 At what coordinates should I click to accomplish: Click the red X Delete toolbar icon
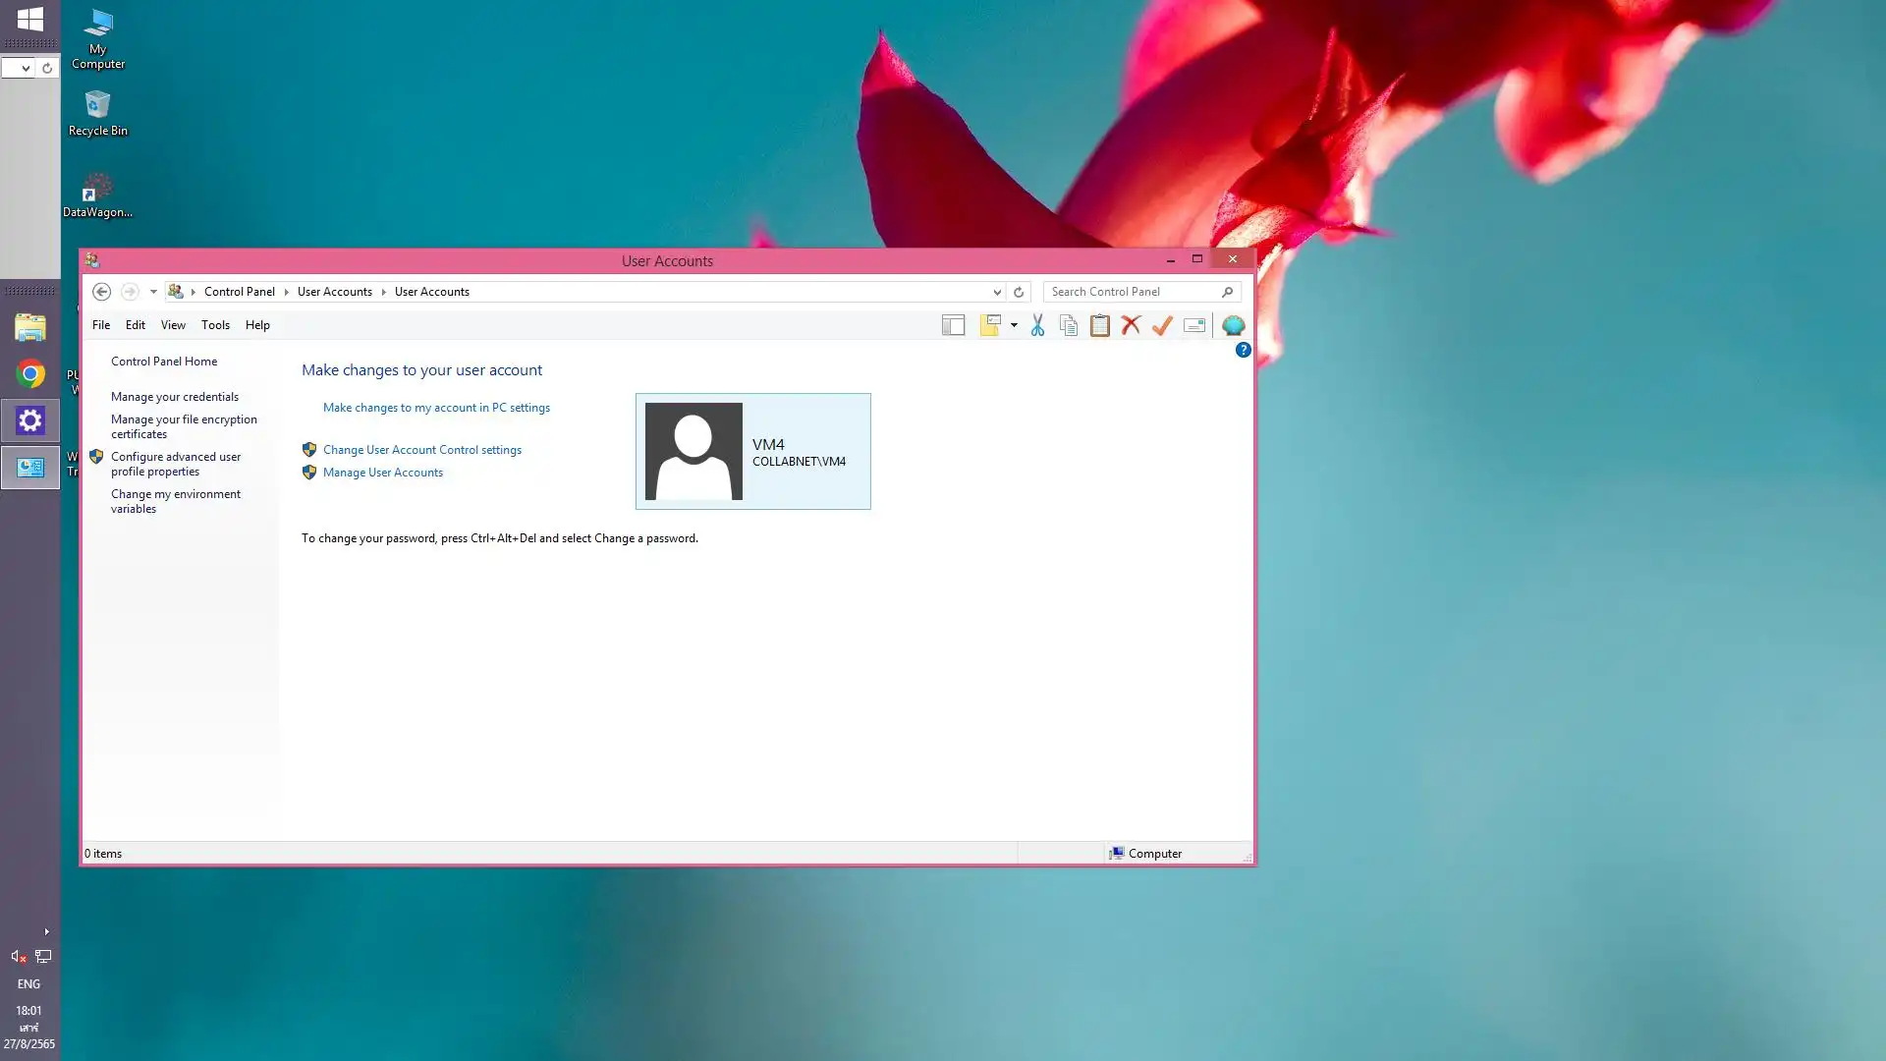click(x=1131, y=325)
